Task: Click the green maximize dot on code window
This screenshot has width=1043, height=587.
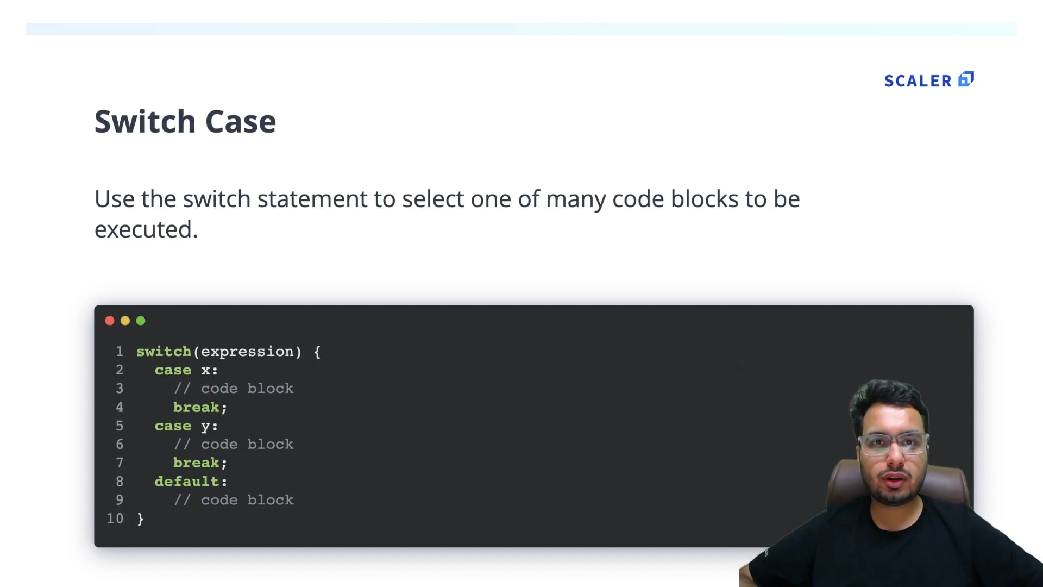Action: 141,321
